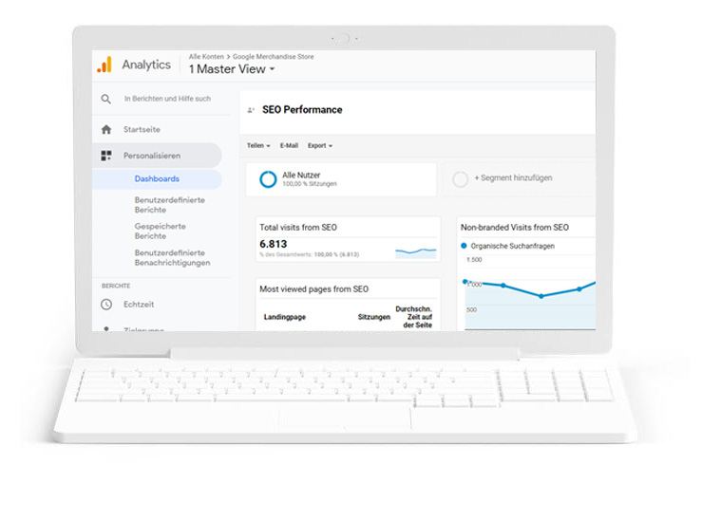
Task: Click the Organische Suchanfragen legend dot
Action: 464,246
